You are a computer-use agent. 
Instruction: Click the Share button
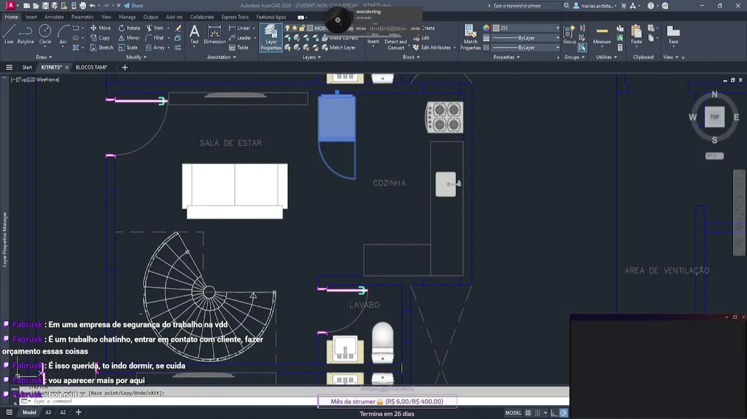point(133,6)
